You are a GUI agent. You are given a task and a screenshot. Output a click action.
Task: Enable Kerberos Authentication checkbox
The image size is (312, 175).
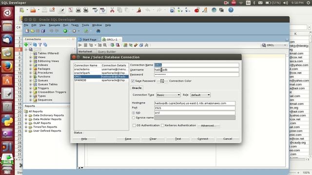point(162,125)
